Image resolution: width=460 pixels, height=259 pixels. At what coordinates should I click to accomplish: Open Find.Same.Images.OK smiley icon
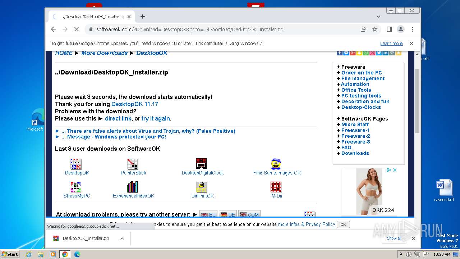pyautogui.click(x=276, y=164)
